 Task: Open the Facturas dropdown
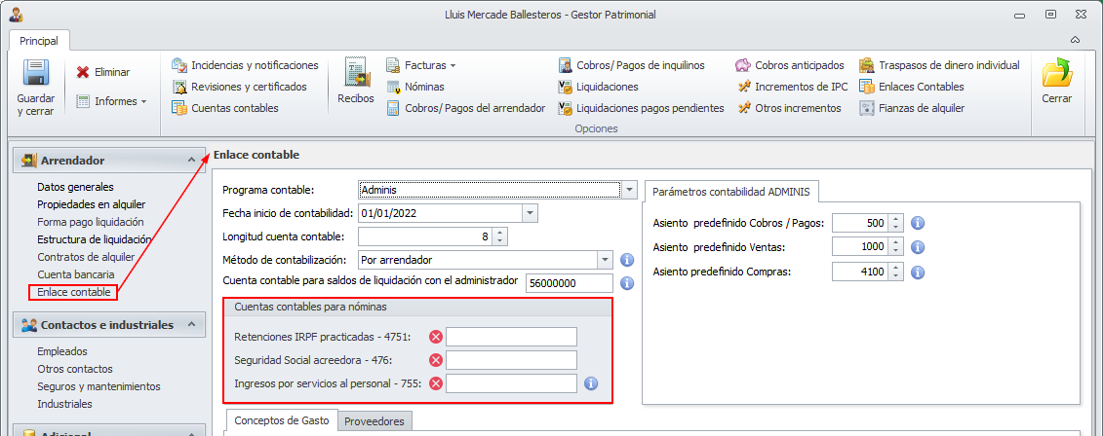coord(420,65)
